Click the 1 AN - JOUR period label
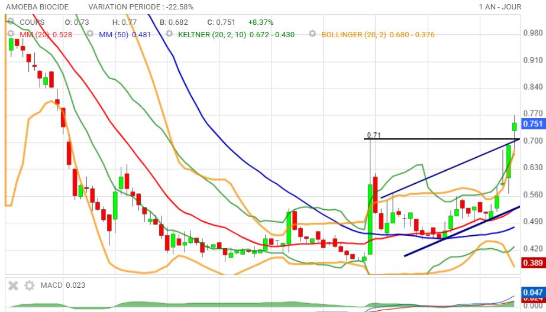This screenshot has width=546, height=312. [x=500, y=7]
